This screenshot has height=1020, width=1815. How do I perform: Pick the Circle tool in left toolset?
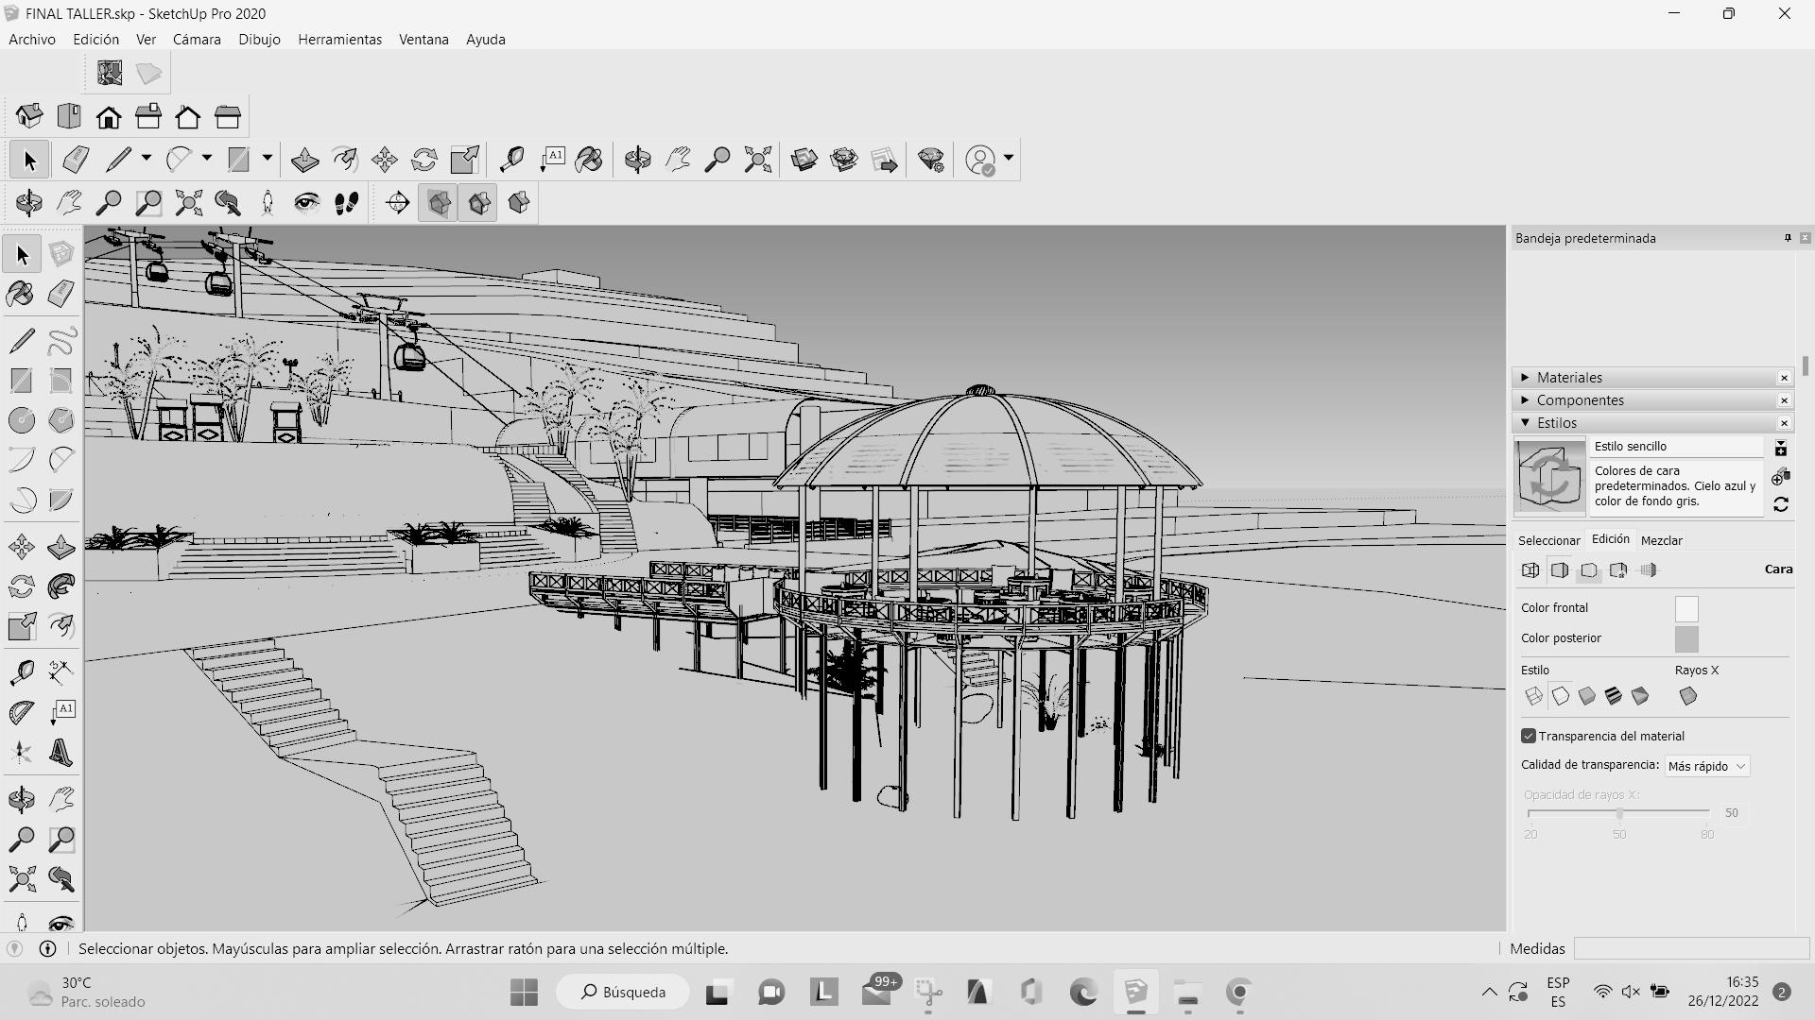pos(22,420)
